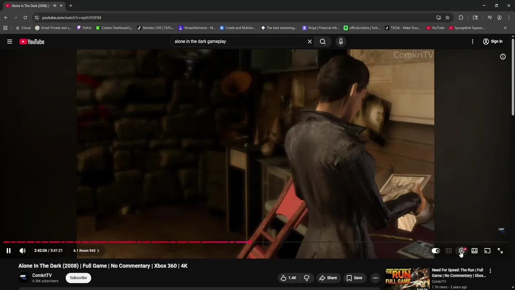Open the StreamElements bookmark
515x290 pixels.
point(197,28)
